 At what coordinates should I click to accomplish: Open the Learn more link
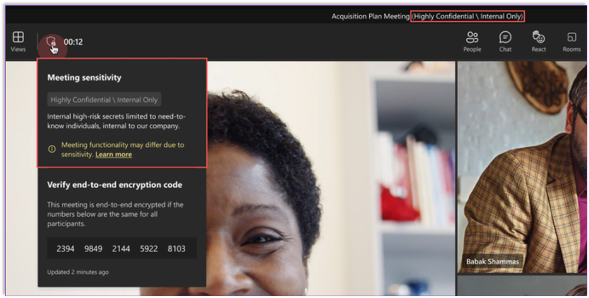pyautogui.click(x=113, y=155)
